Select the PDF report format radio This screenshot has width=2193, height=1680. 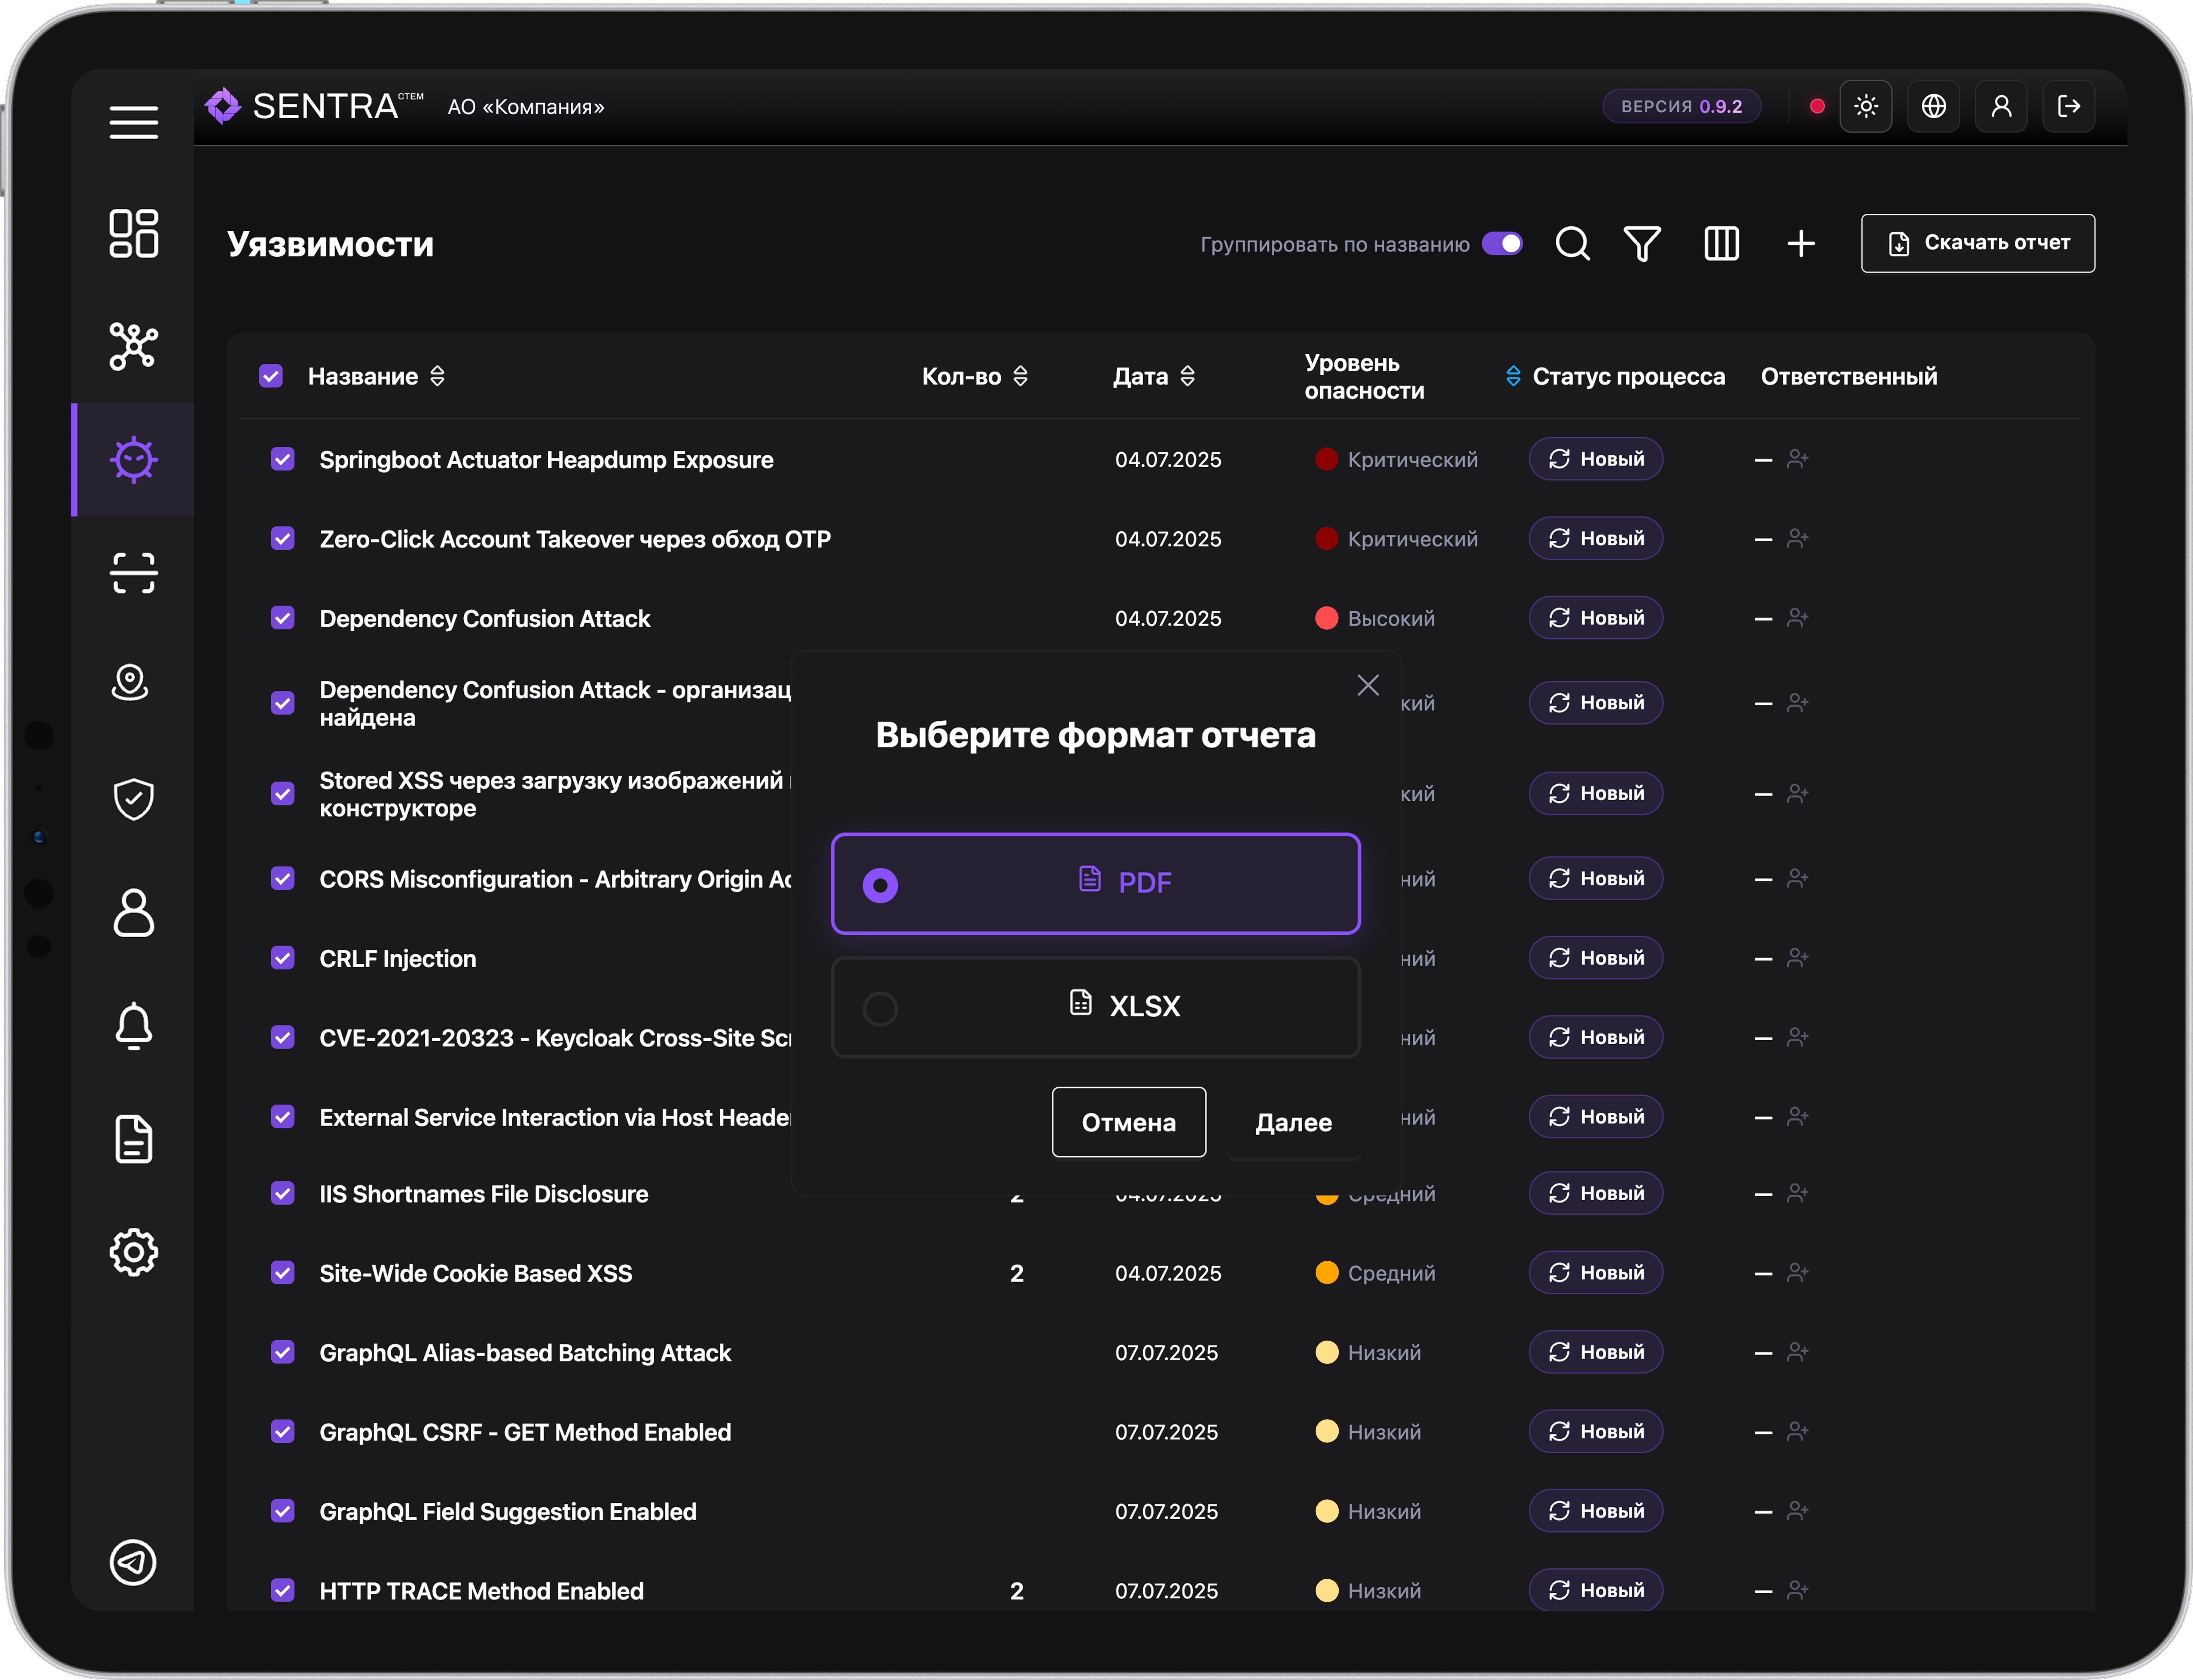click(x=880, y=885)
